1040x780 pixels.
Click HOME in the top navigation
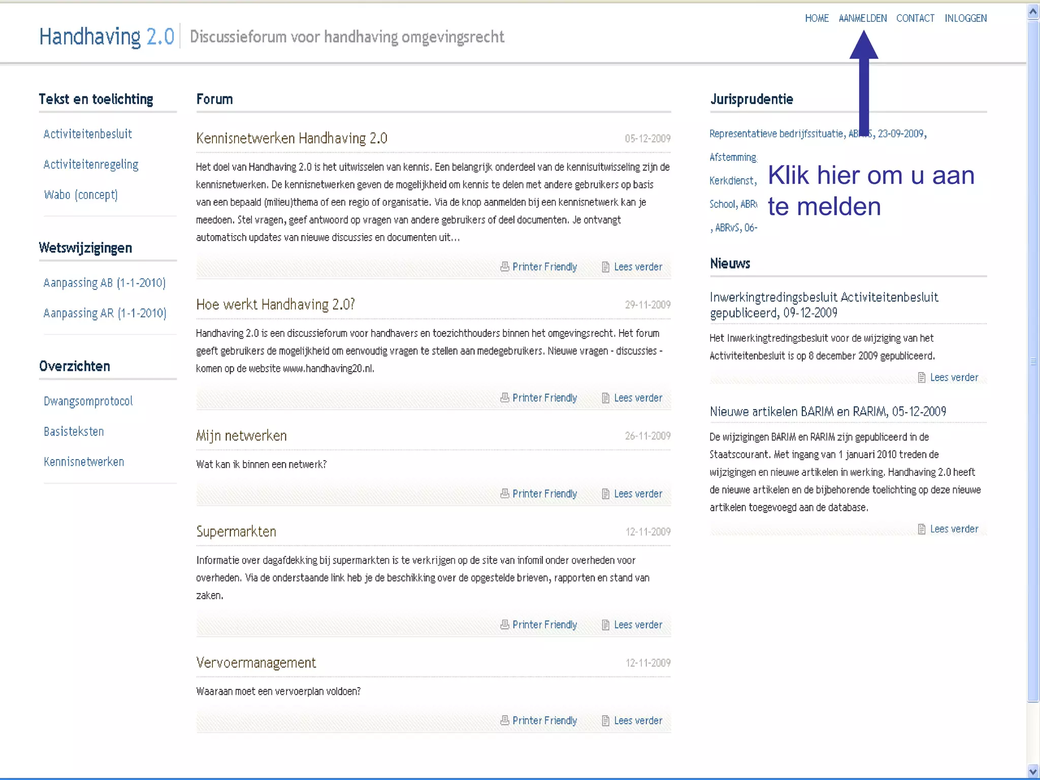click(817, 18)
